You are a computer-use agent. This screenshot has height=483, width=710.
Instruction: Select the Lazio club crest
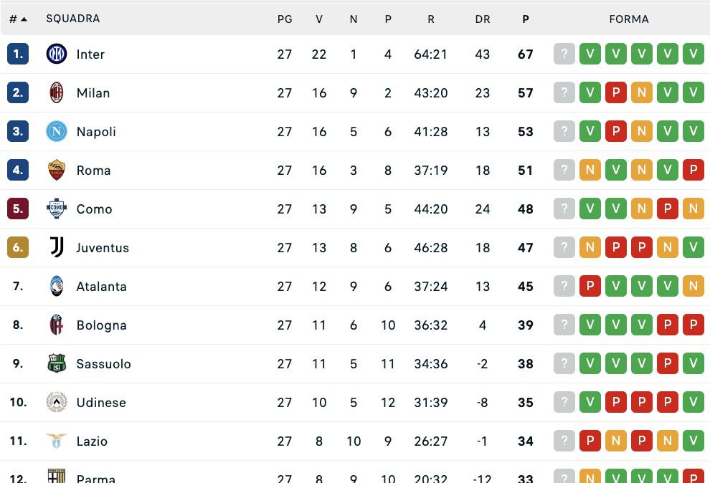pos(56,441)
